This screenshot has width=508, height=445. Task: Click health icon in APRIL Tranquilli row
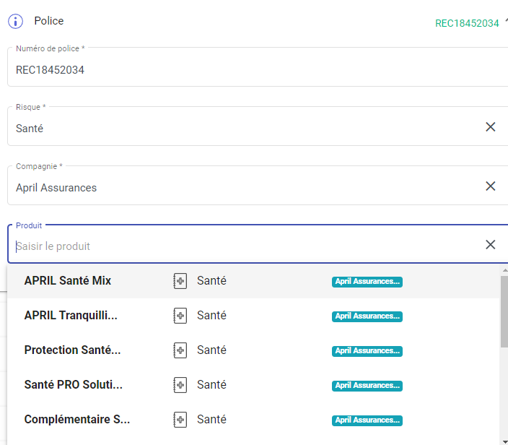180,316
